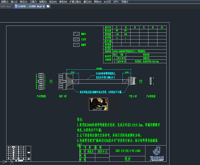Image resolution: width=200 pixels, height=165 pixels.
Task: Open the 视图(V) menu
Action: (5, 2)
